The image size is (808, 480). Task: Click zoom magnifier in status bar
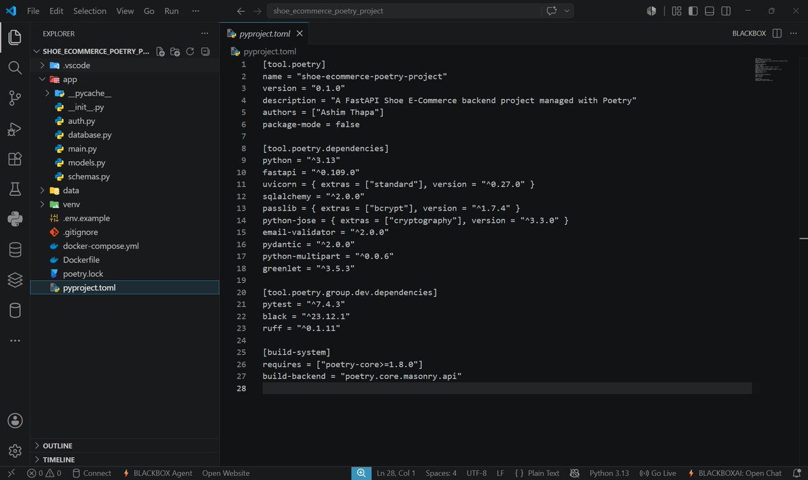click(362, 473)
